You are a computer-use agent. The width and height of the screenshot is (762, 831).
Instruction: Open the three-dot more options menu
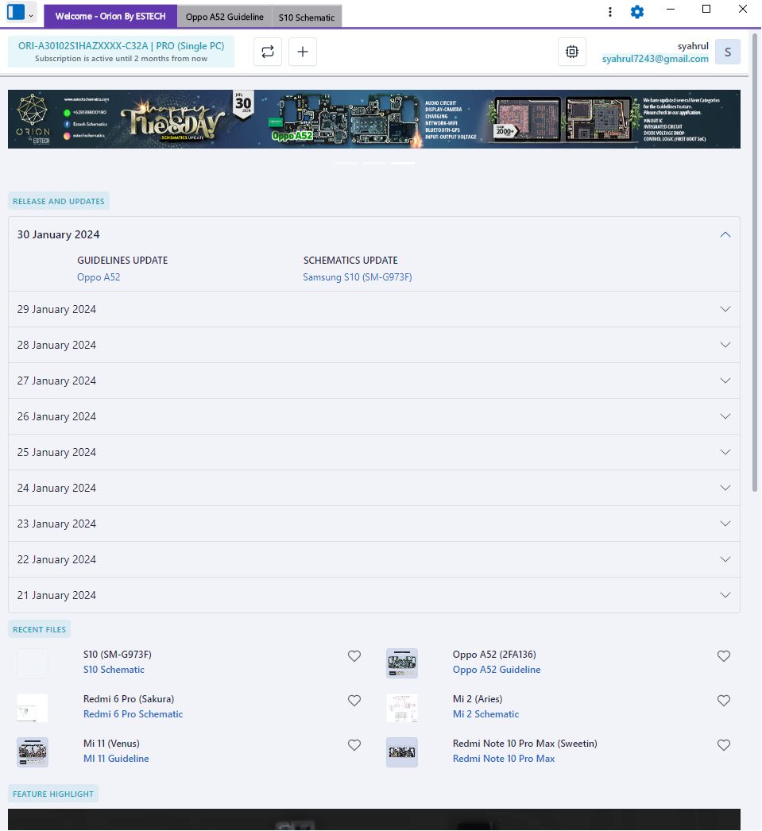(610, 12)
